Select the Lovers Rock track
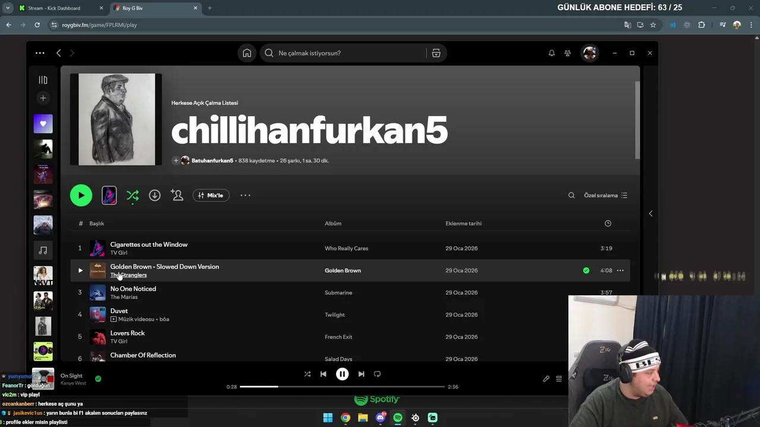760x427 pixels. [128, 333]
